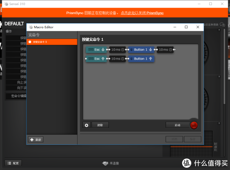This screenshot has width=230, height=170.
Task: Click the PrismSync disable link in the banner
Action: click(x=142, y=13)
